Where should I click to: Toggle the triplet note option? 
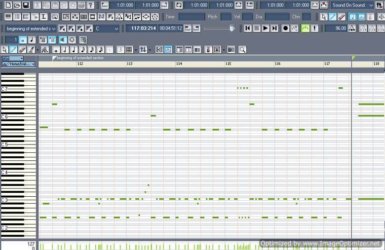tap(119, 50)
